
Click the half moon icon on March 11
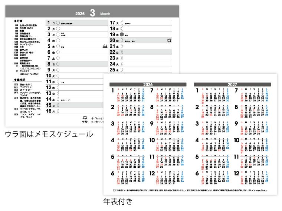(58, 82)
